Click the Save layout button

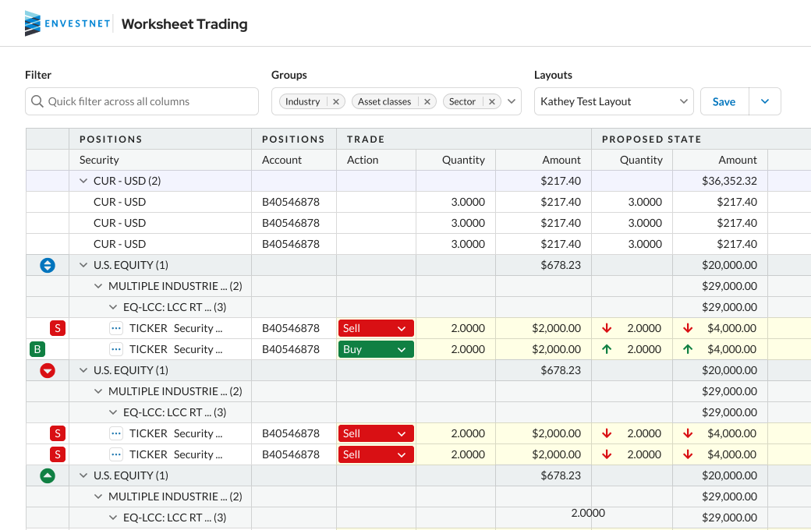coord(724,101)
